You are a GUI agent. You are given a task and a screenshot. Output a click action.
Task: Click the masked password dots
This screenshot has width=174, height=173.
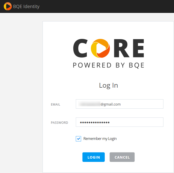(95, 122)
